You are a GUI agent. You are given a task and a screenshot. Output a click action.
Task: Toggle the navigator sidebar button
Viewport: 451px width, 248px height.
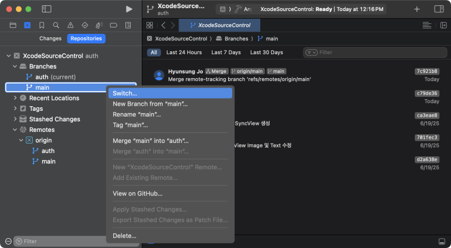(47, 9)
